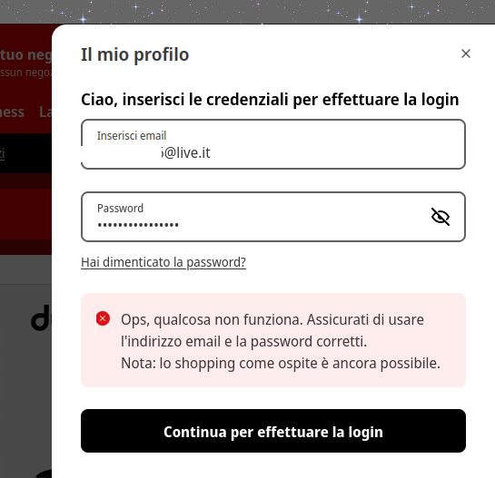The image size is (495, 478).
Task: Click the Inserisci email floating label
Action: 132,136
